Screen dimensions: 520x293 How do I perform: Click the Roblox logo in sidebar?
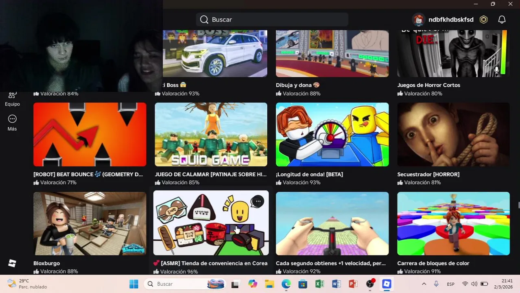[12, 263]
